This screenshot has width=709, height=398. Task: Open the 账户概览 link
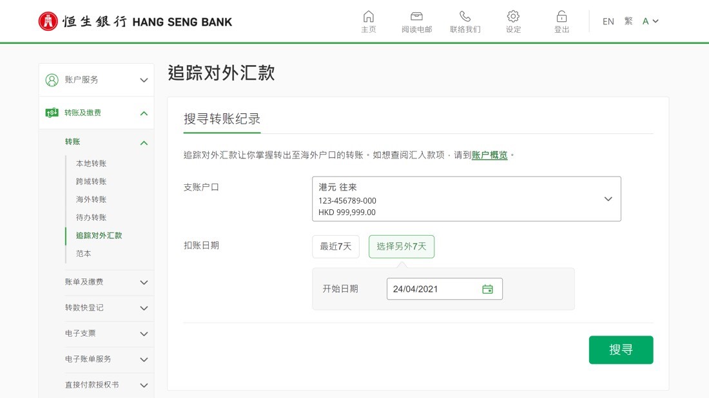click(489, 155)
